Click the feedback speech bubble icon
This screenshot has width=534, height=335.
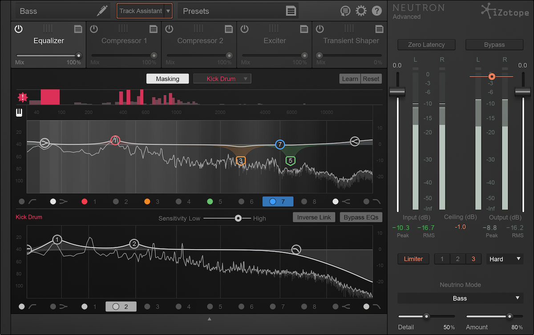click(x=345, y=11)
